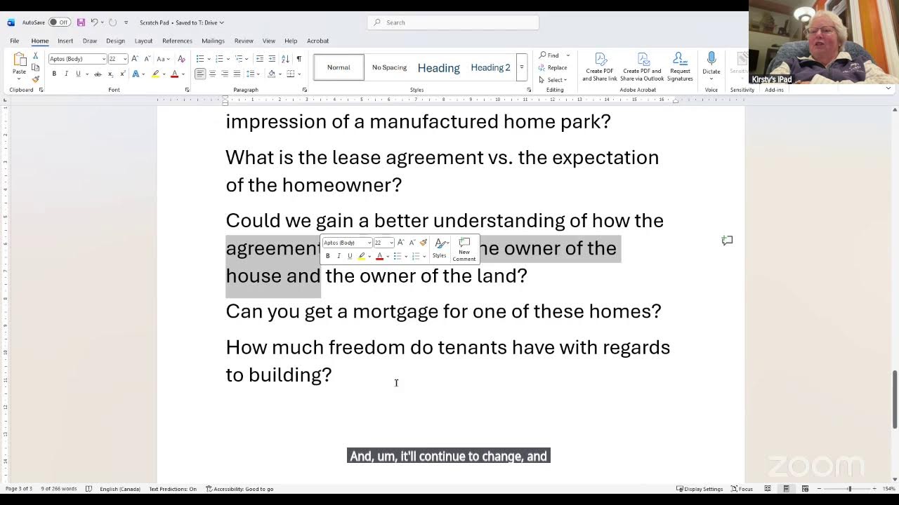Increase font size in the ribbon
This screenshot has width=899, height=505.
pos(135,59)
